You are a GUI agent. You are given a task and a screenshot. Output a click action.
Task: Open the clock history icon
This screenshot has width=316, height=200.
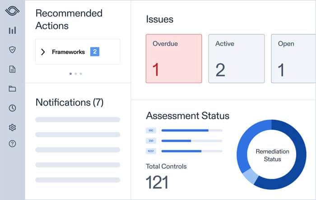click(12, 108)
